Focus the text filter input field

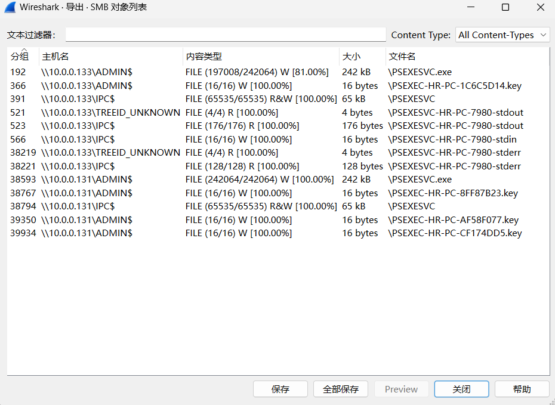[x=226, y=35]
